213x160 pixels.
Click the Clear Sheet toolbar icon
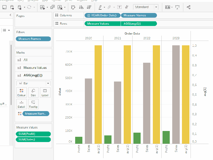[60, 7]
